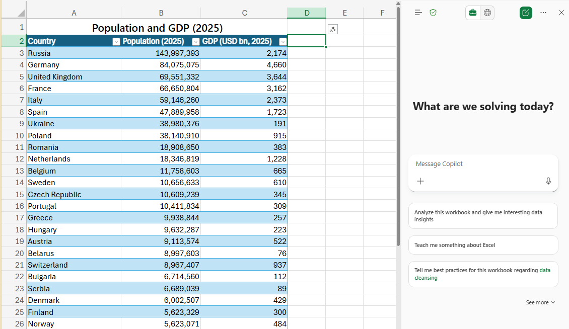Click the plus icon in the message box

pyautogui.click(x=420, y=181)
